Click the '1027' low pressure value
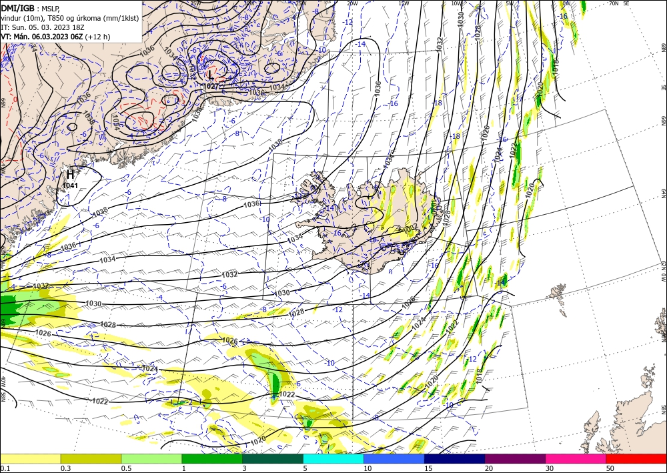 pos(211,86)
